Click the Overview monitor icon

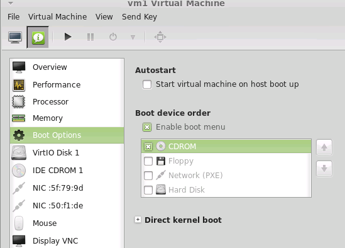click(19, 67)
